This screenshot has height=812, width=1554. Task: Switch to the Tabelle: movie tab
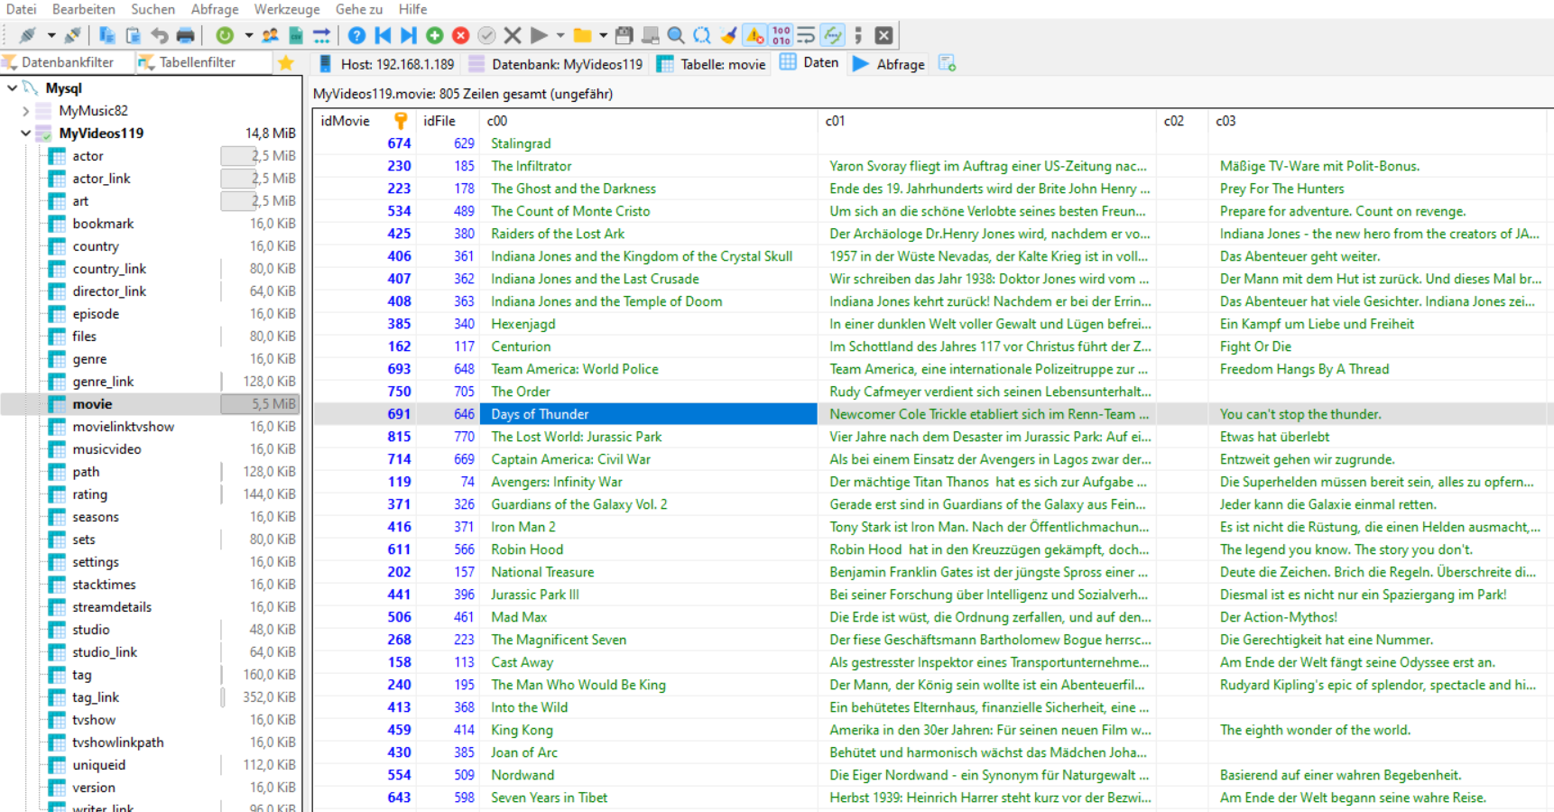tap(711, 63)
